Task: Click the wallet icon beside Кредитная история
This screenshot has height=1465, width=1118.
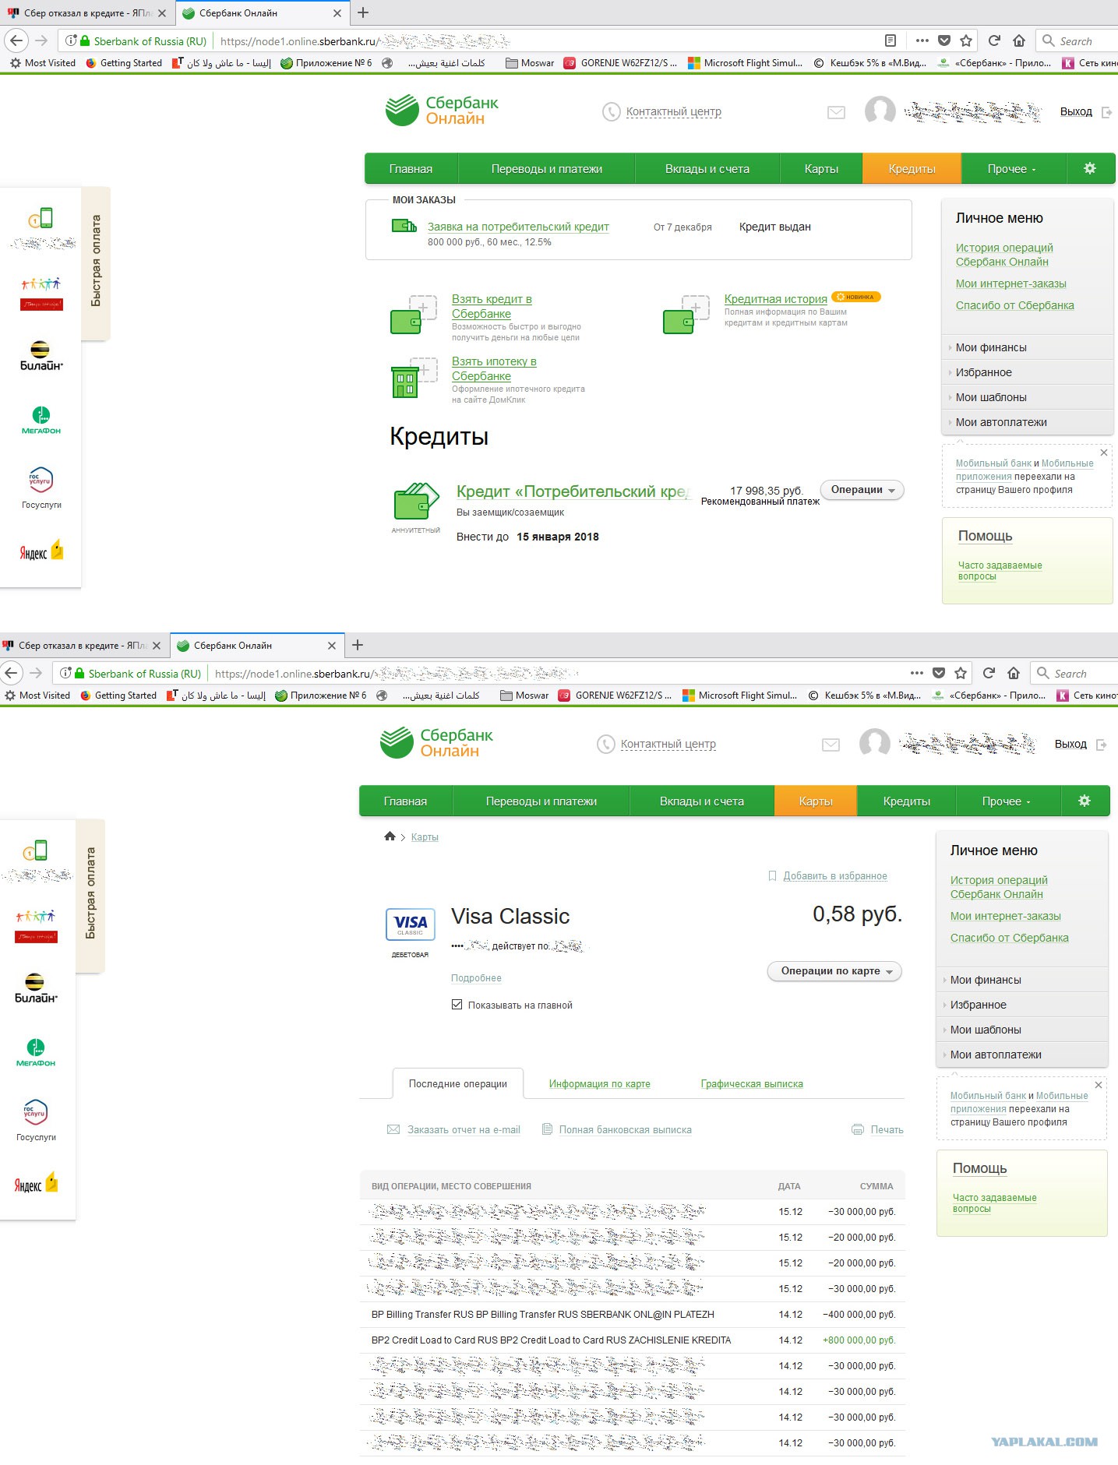Action: pyautogui.click(x=677, y=320)
